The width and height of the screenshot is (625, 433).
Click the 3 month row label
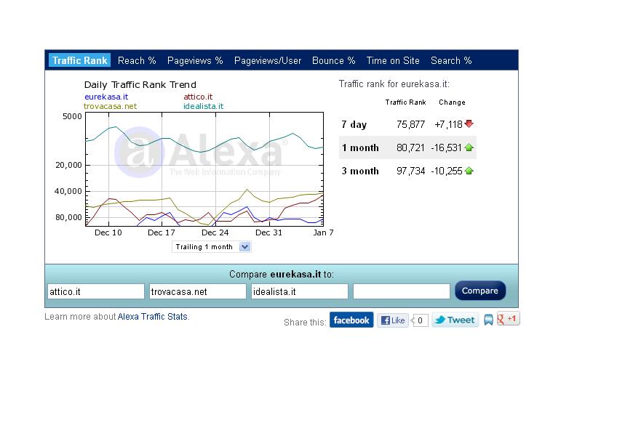360,171
